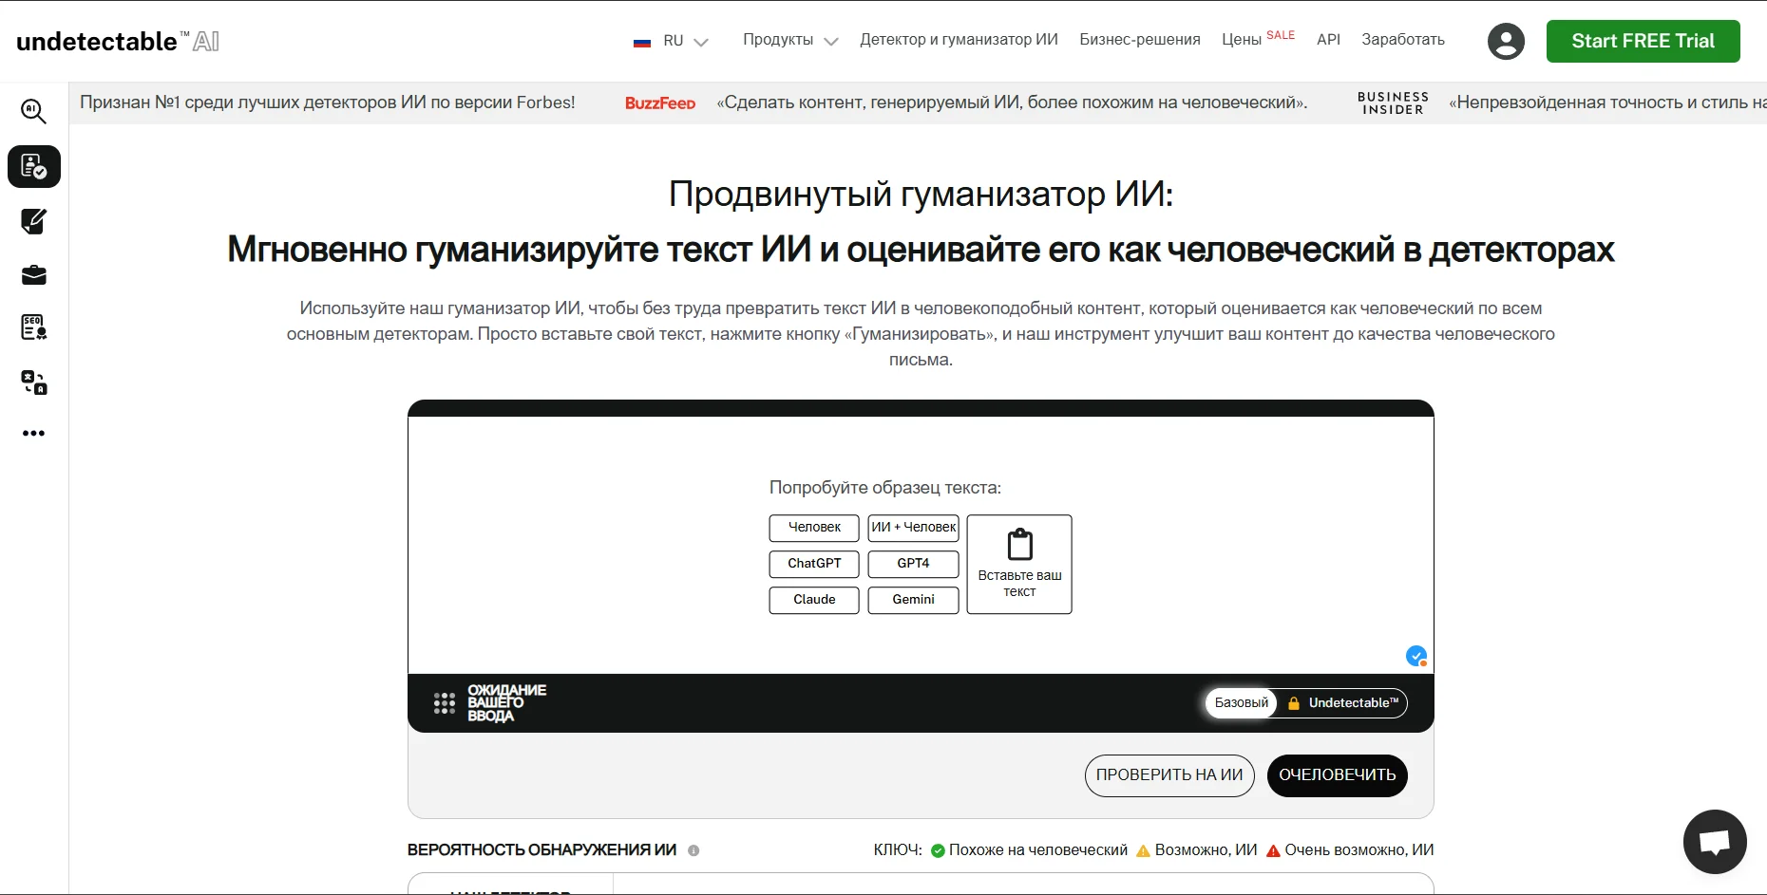Screen dimensions: 1767x895
Task: Click the 'Очень возможно, ИИ' legend entry
Action: coord(1350,850)
